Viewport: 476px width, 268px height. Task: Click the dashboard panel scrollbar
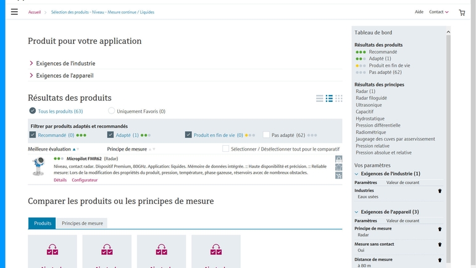pos(448,149)
